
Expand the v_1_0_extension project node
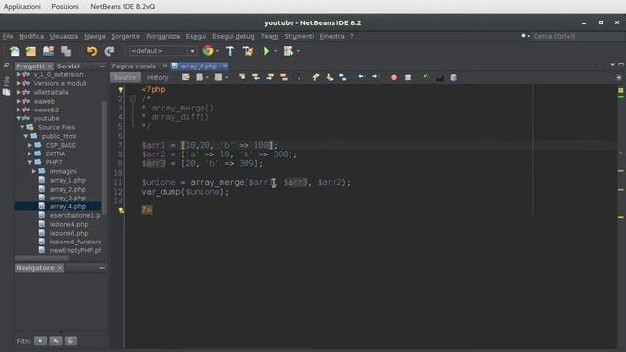[x=18, y=74]
